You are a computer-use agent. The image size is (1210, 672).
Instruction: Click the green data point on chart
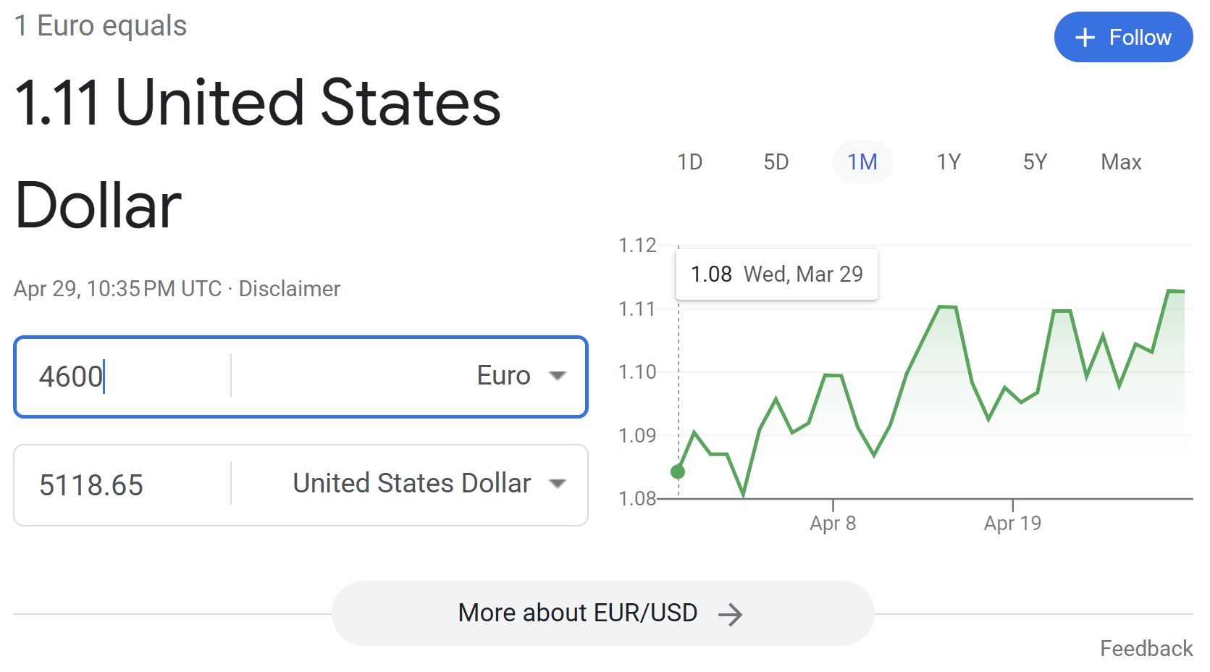pos(678,472)
